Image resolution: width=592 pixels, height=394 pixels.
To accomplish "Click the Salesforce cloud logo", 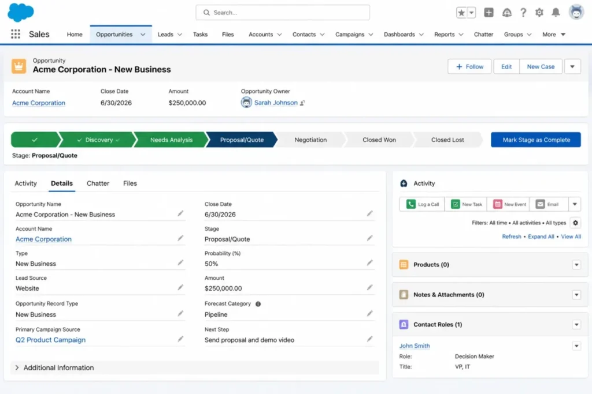I will click(x=20, y=13).
